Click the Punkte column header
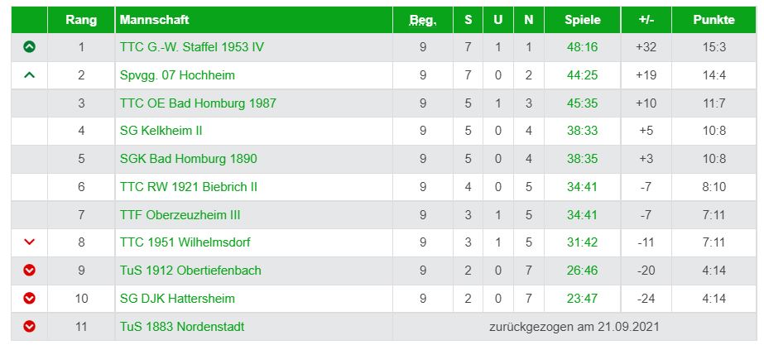Screen dimensions: 764x345 pyautogui.click(x=714, y=20)
